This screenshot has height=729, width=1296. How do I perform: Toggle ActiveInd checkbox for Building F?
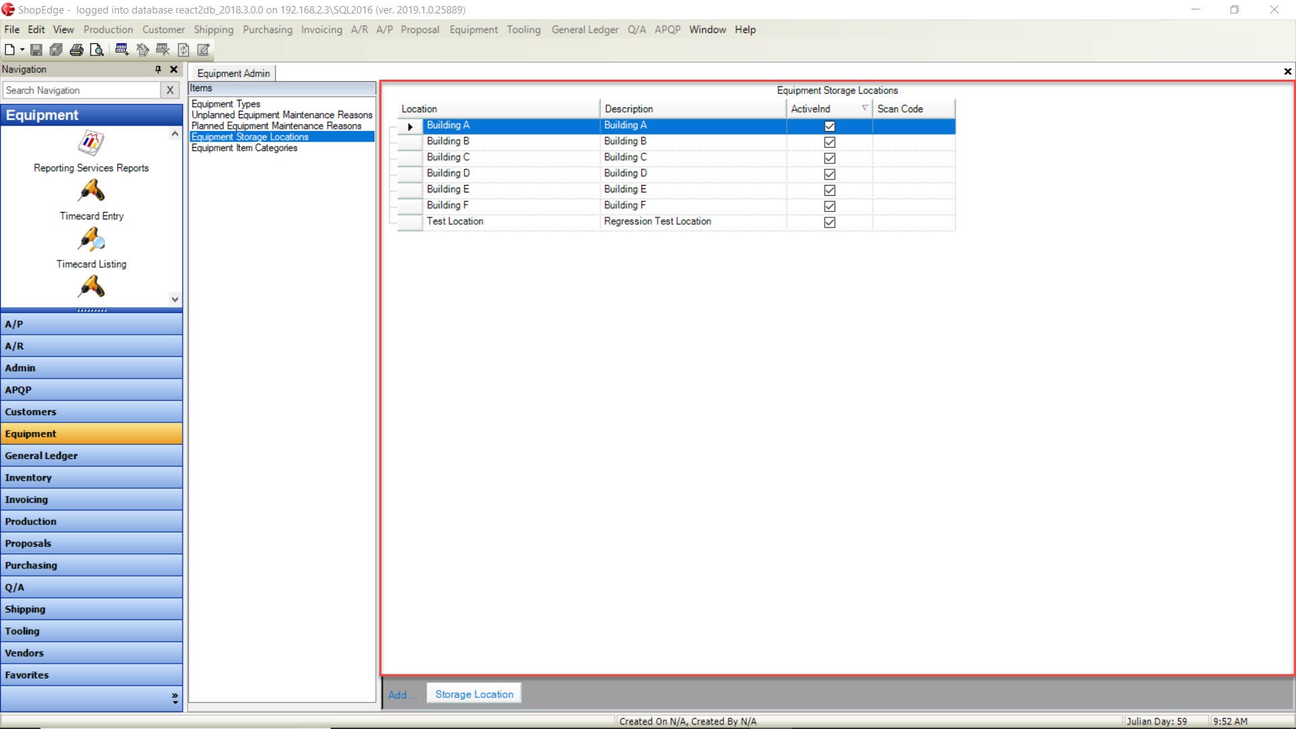829,206
